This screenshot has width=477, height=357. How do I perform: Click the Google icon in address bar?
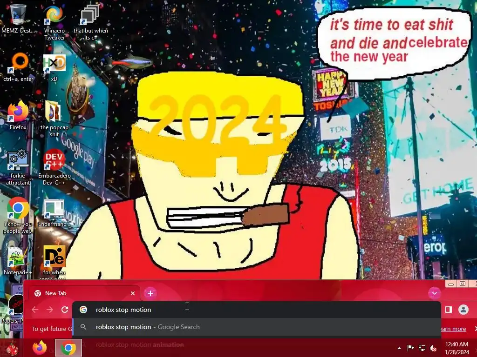(83, 310)
